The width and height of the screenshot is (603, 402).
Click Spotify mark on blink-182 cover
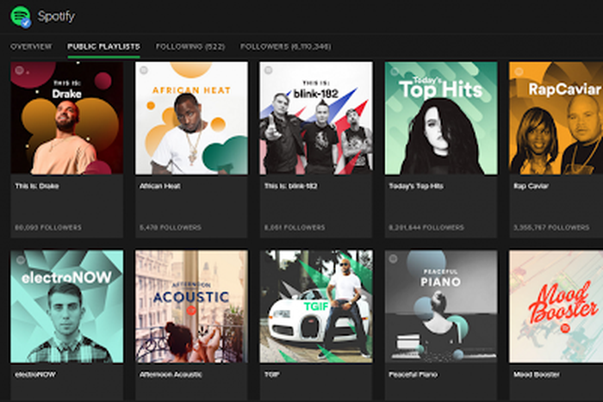269,71
